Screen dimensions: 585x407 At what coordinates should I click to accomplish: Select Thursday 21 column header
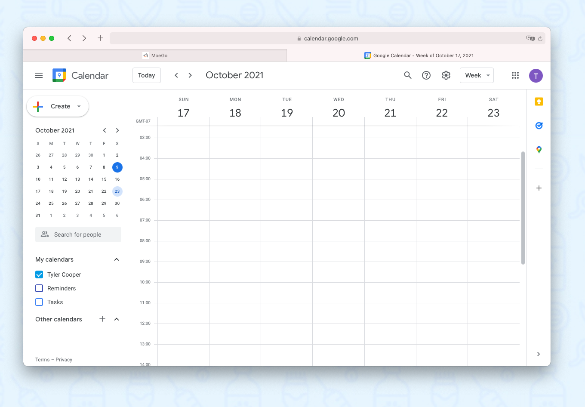click(x=390, y=108)
